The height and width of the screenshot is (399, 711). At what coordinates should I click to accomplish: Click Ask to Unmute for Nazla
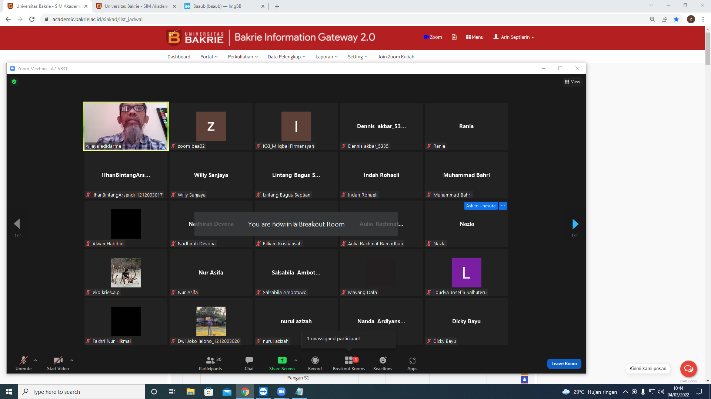click(481, 206)
